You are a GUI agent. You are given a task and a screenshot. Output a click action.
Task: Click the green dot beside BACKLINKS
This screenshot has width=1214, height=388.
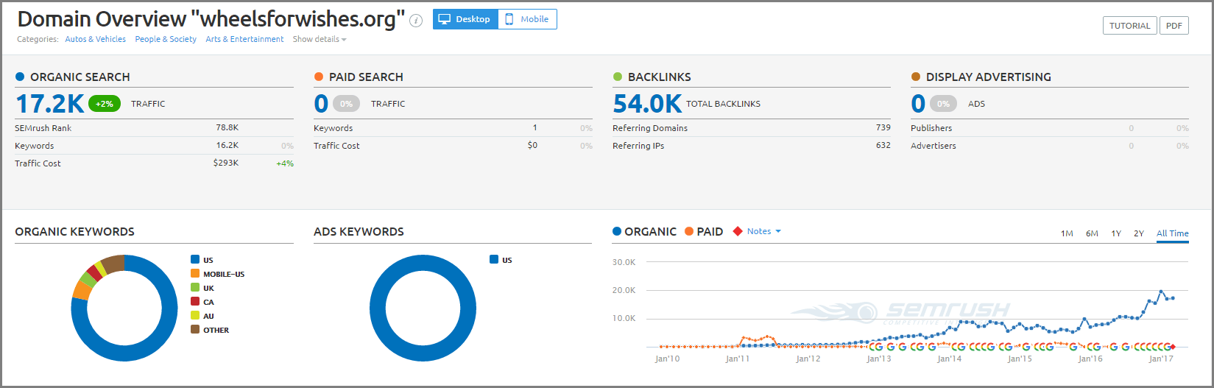618,77
